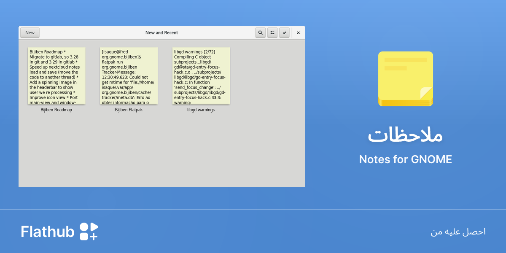Create a note with New button
The width and height of the screenshot is (506, 253).
[30, 33]
